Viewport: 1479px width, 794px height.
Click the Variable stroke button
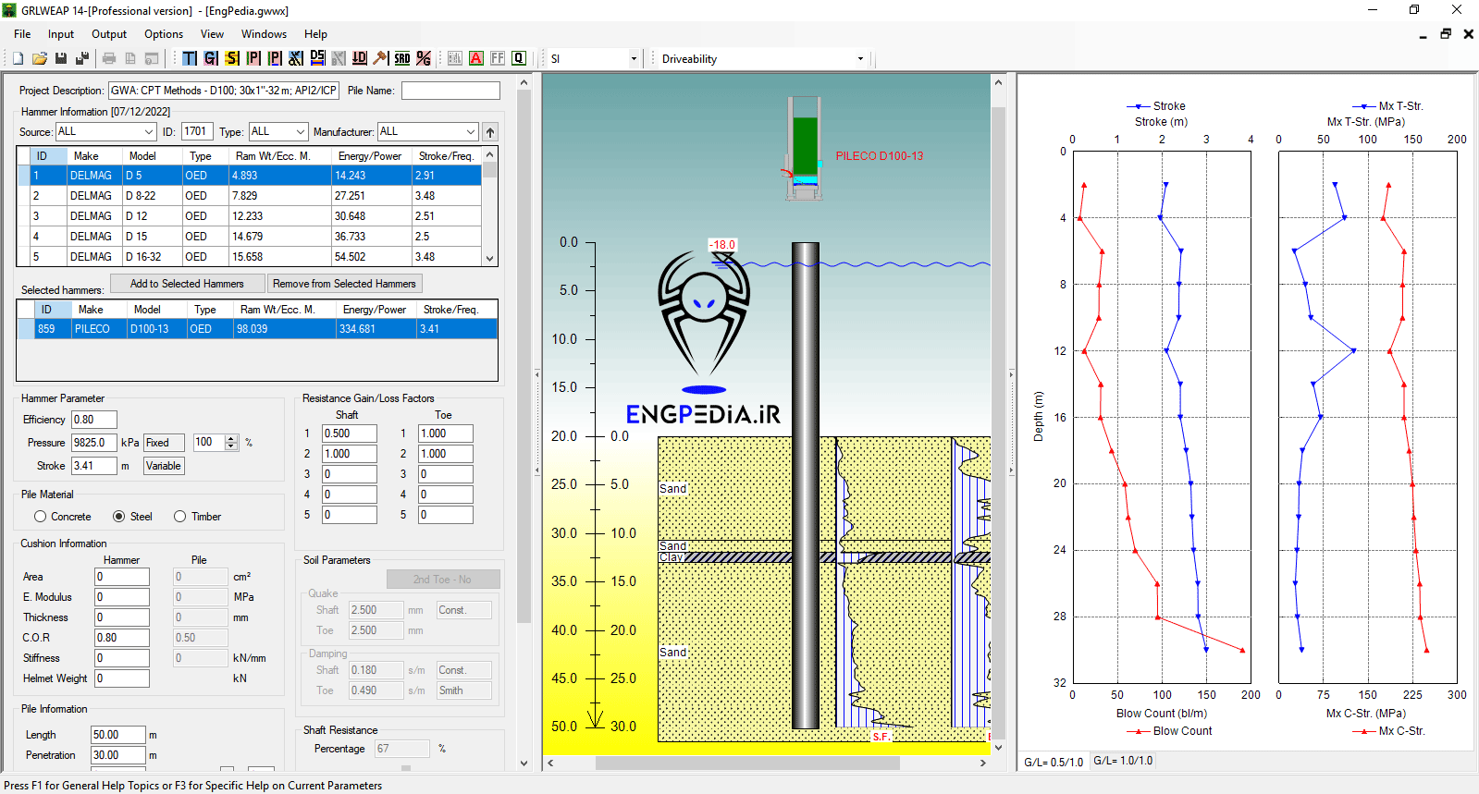pyautogui.click(x=164, y=466)
